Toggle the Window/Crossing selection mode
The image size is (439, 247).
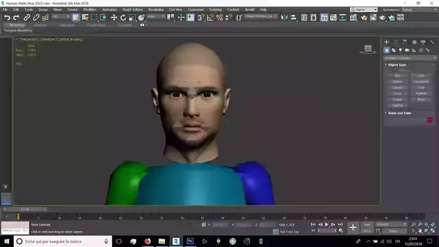103,18
